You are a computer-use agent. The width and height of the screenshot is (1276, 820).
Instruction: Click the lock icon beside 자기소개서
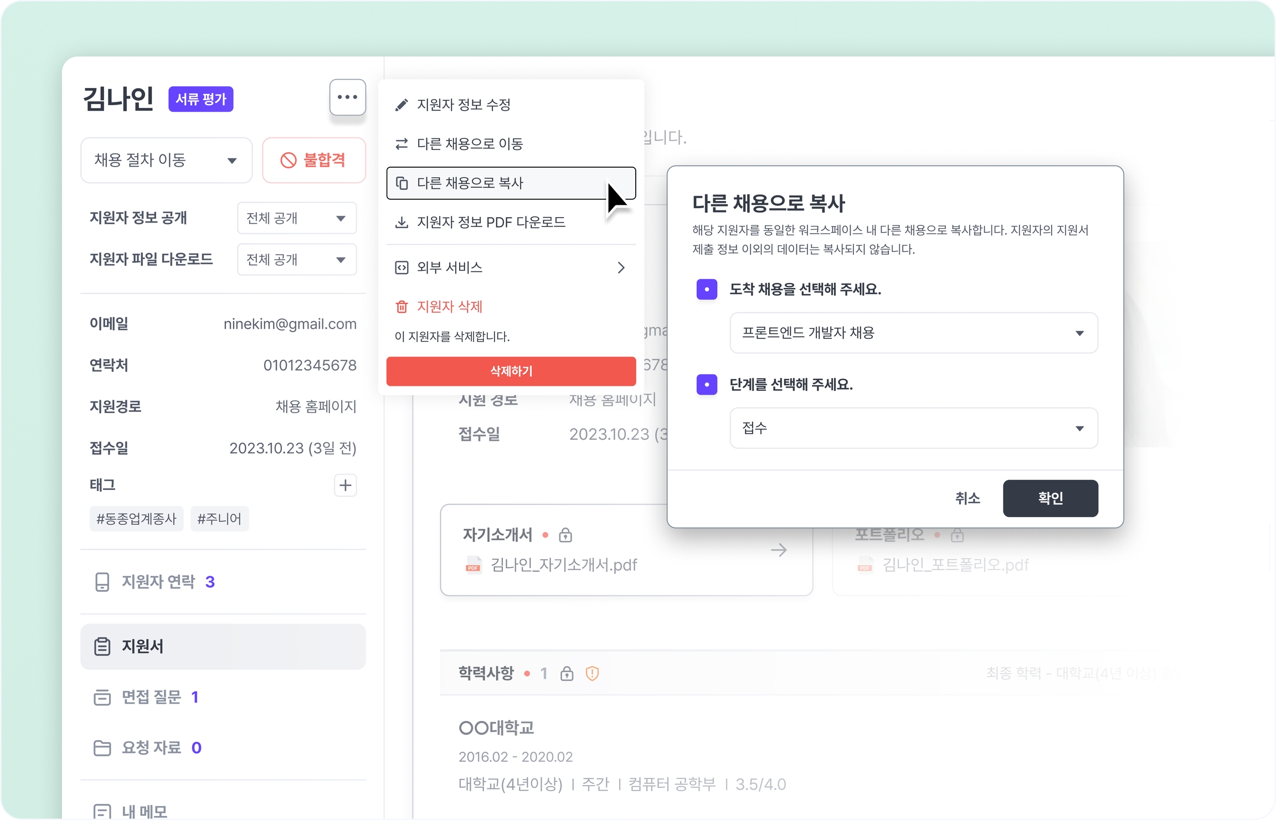565,535
